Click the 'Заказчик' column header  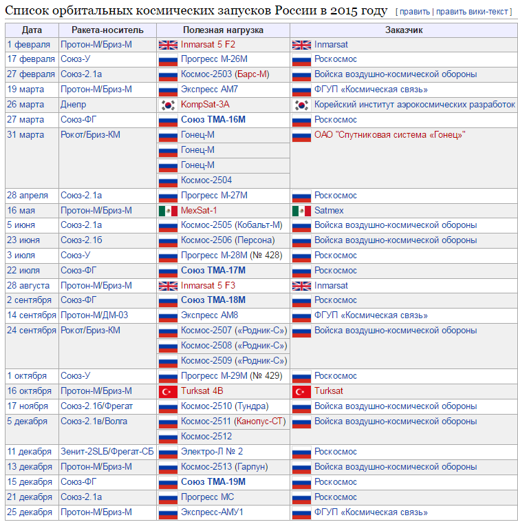404,30
